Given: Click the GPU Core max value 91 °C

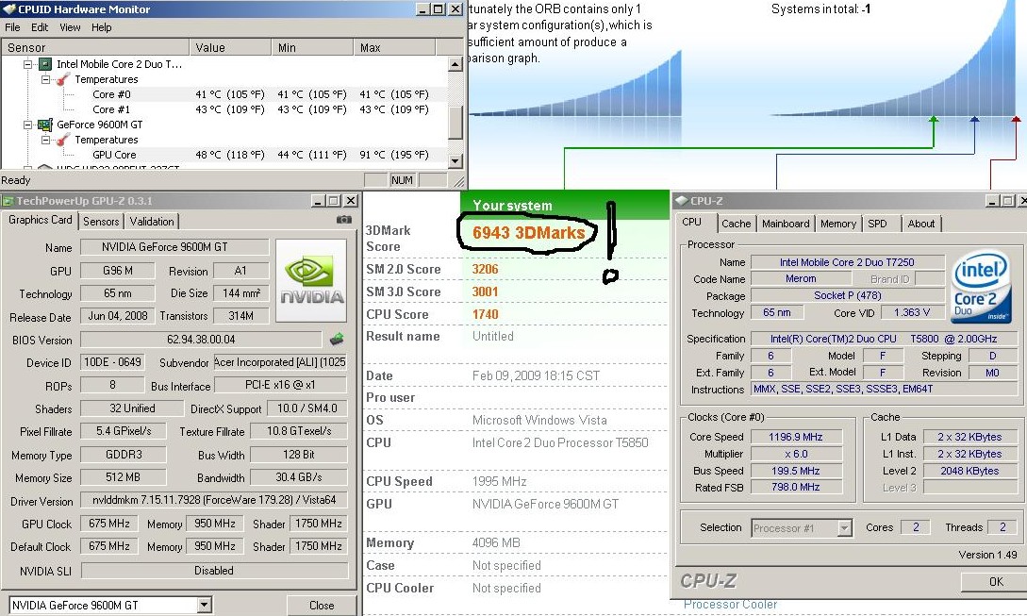Looking at the screenshot, I should 394,155.
